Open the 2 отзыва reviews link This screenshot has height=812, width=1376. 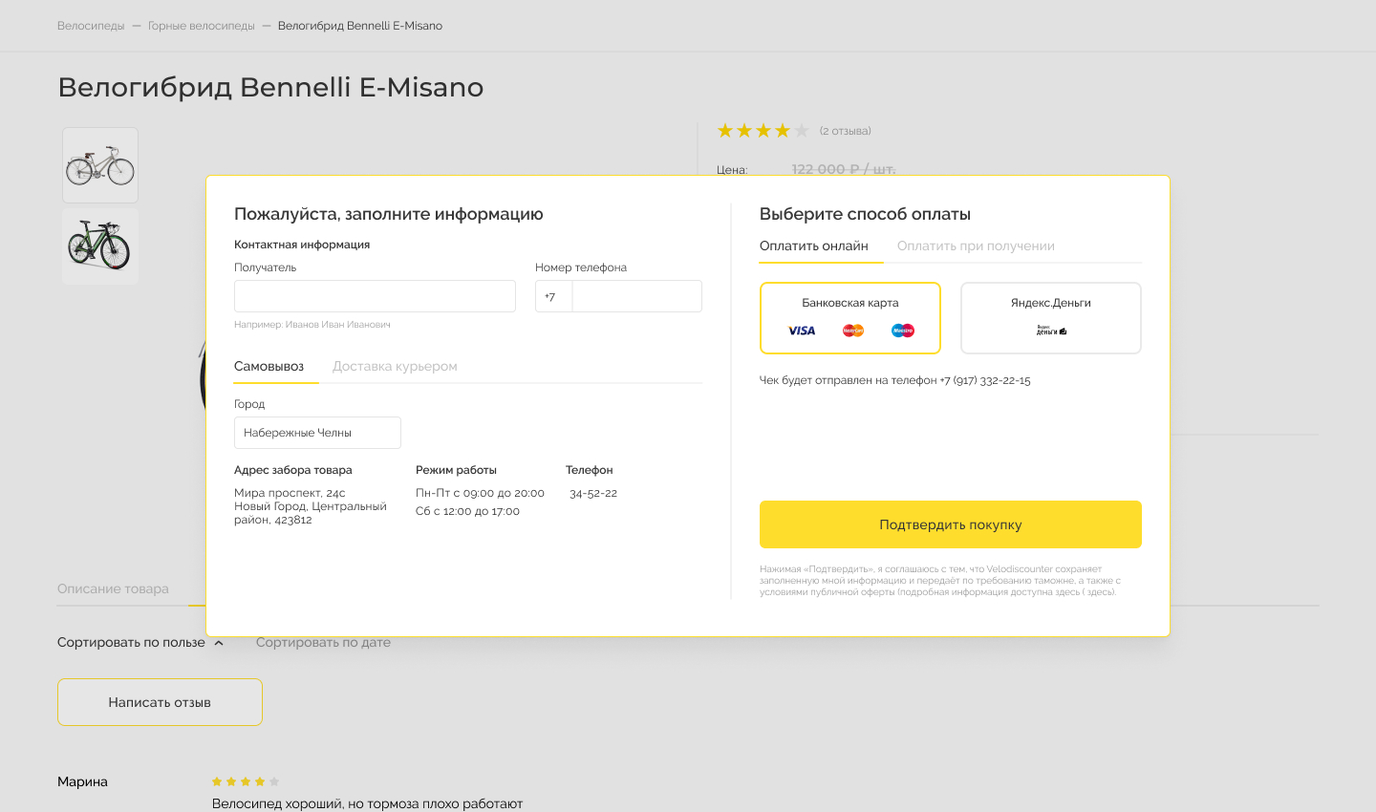point(846,131)
